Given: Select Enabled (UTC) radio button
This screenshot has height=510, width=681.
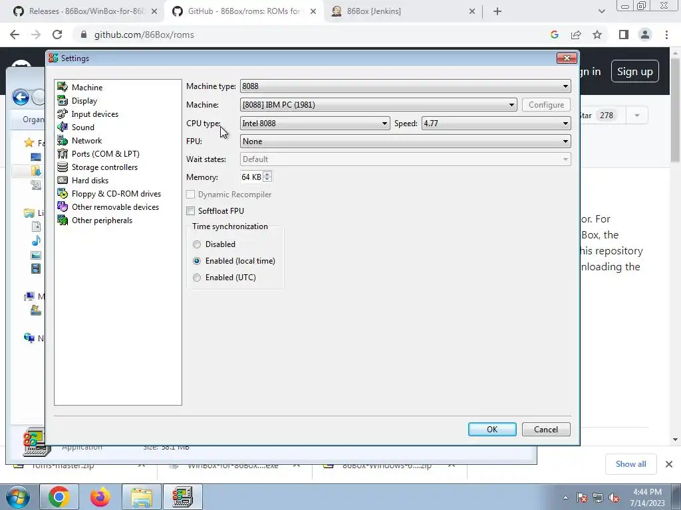Looking at the screenshot, I should [197, 278].
